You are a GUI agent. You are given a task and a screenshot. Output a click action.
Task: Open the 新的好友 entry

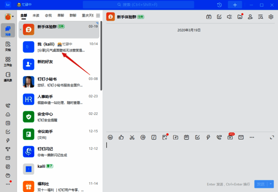59,64
